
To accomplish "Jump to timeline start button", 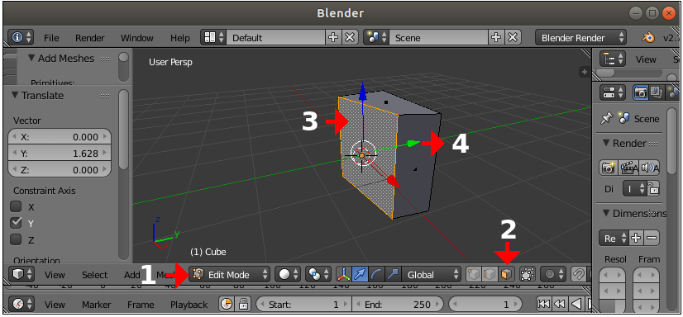I will pyautogui.click(x=543, y=304).
